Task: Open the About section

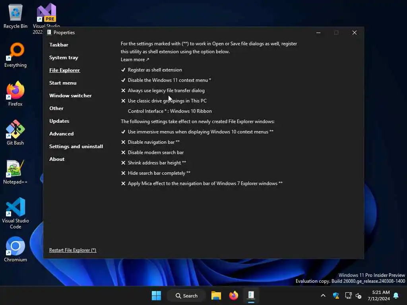Action: click(x=57, y=159)
